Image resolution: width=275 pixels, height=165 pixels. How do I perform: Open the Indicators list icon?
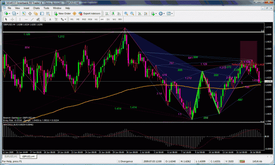tap(153, 14)
